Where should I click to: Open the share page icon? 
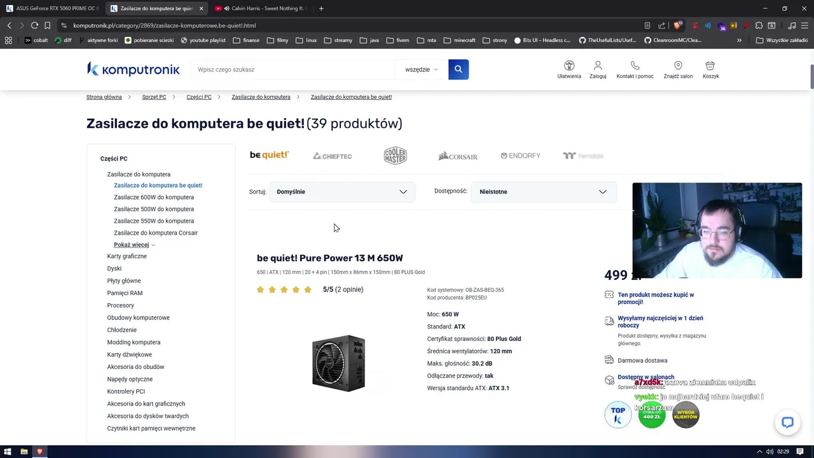(661, 25)
